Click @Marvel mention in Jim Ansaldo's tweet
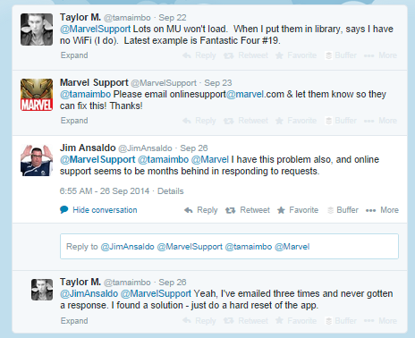The image size is (415, 338). [x=210, y=159]
